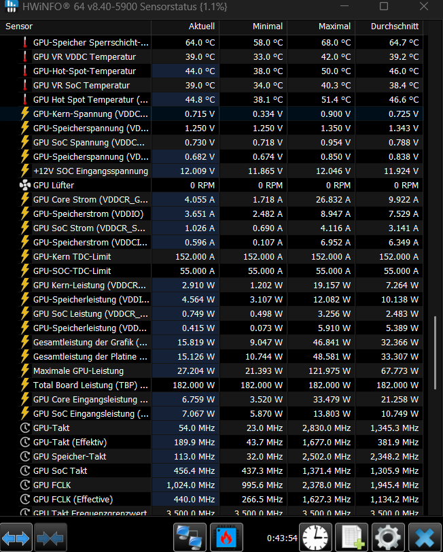
Task: Click thermometer icon beside GPU-Hot-Spot-Temperatur
Action: (25, 71)
